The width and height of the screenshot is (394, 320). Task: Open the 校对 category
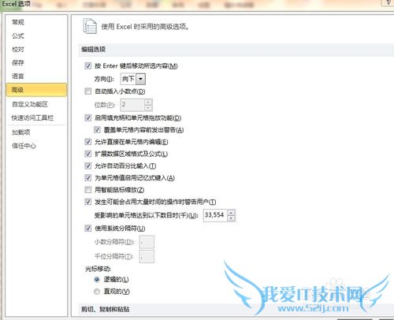click(x=18, y=49)
